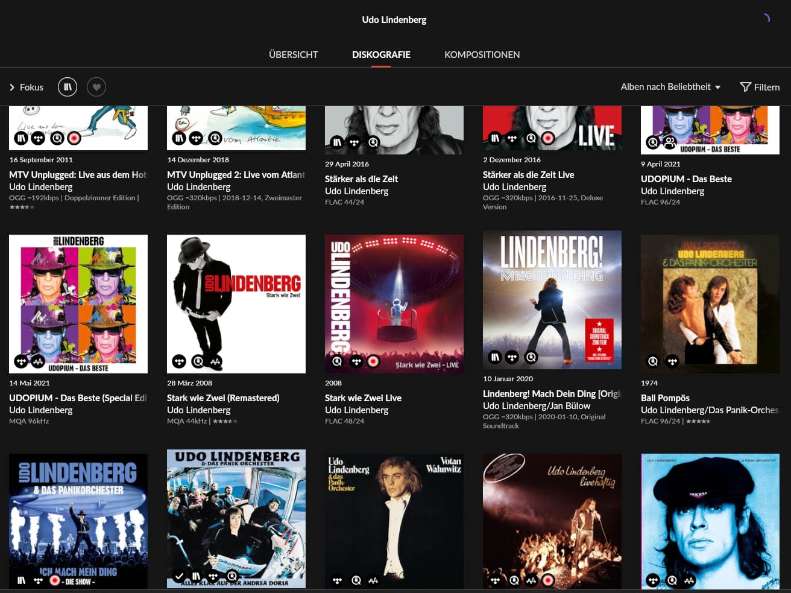Open the Votan Wahnwitz album cover
This screenshot has width=791, height=593.
click(394, 521)
